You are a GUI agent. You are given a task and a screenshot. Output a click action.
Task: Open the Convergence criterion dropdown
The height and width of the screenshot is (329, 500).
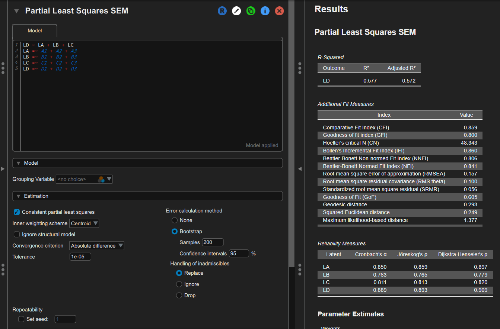click(97, 246)
